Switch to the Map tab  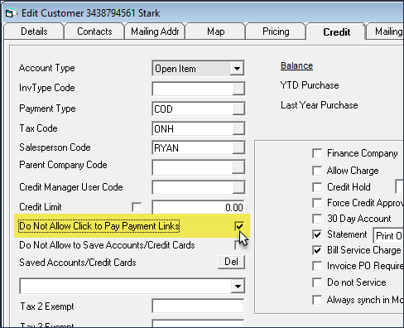215,31
